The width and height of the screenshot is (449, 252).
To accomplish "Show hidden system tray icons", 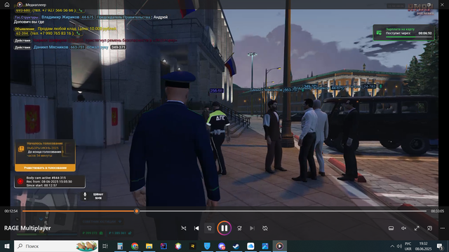I will [x=392, y=246].
